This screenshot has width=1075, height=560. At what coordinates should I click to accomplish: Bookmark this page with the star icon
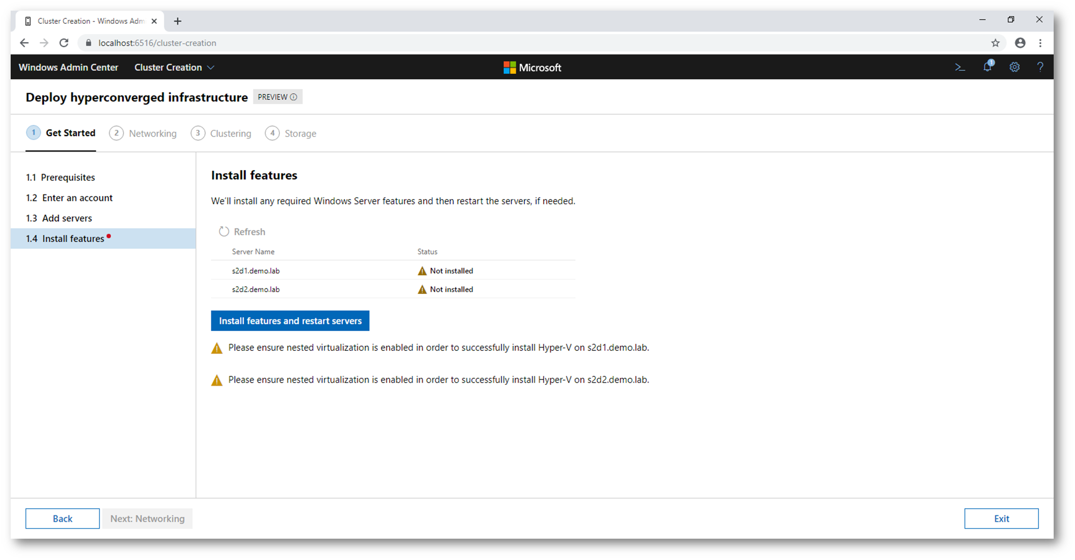pyautogui.click(x=995, y=43)
